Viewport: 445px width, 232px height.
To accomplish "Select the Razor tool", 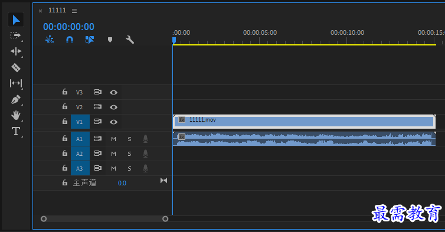I will click(16, 67).
